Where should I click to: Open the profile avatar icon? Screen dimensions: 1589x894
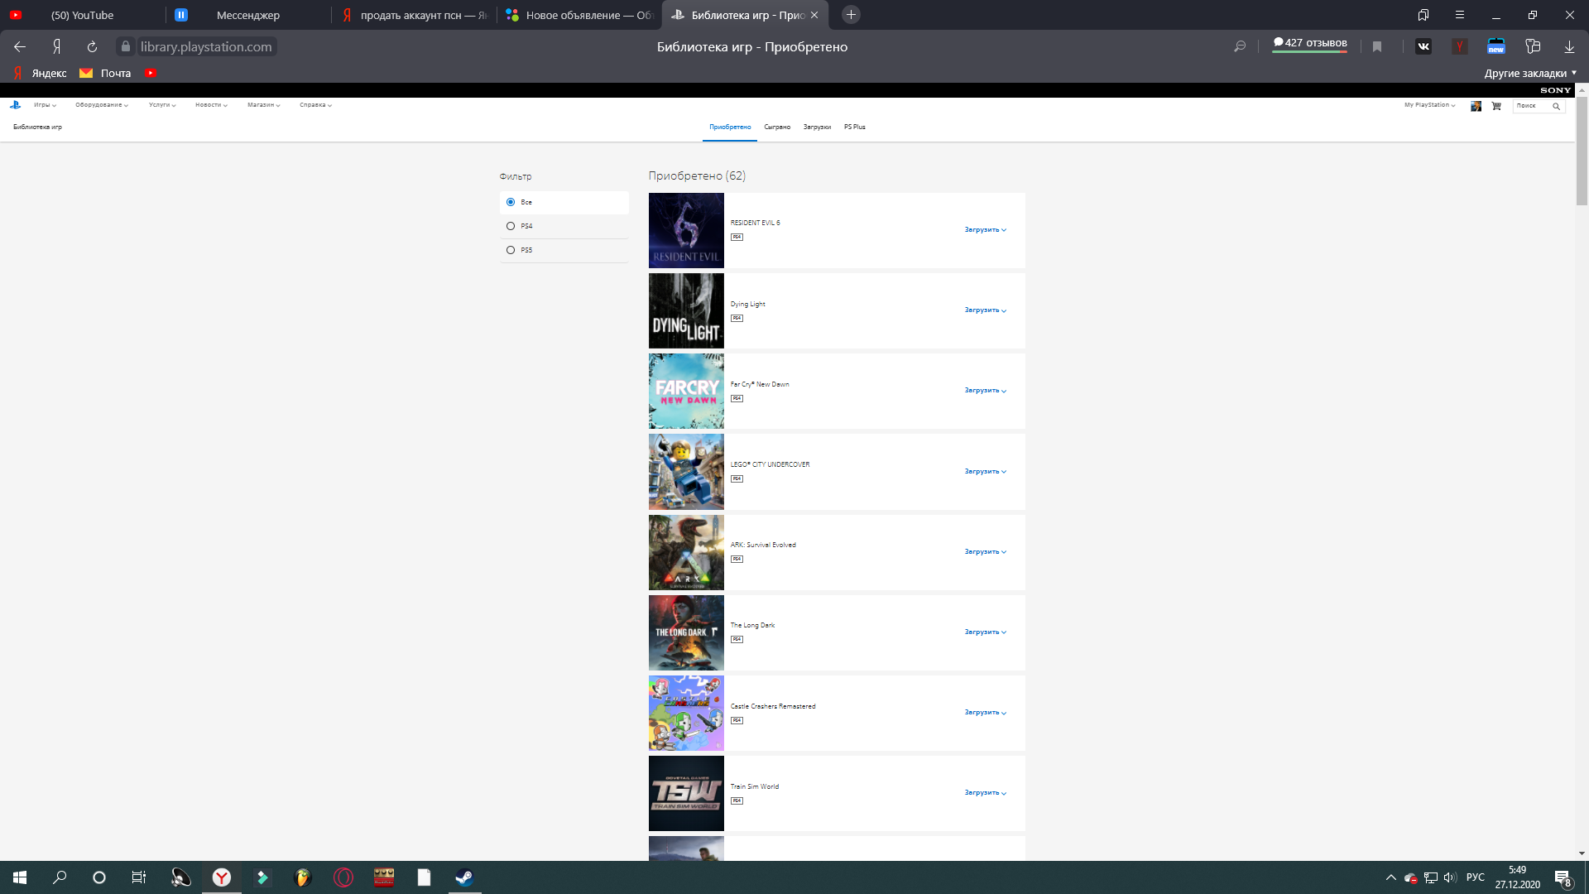pos(1476,106)
